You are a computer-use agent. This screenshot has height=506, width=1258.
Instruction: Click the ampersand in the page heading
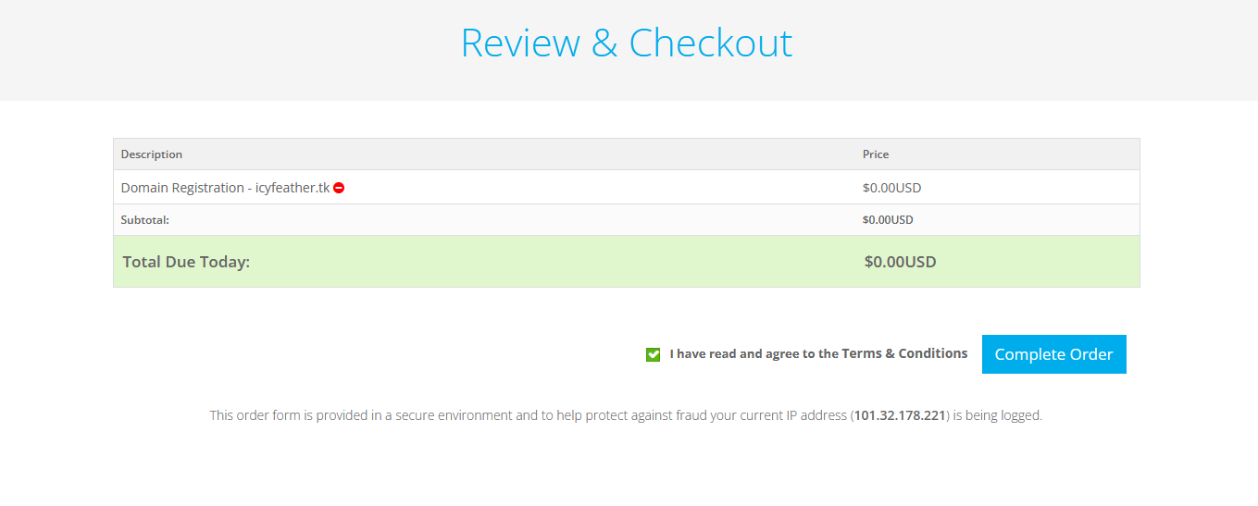604,43
